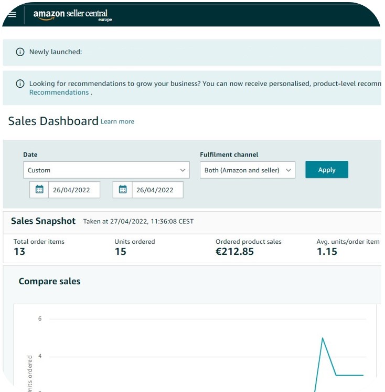Click the peak of the sales chart line

322,338
